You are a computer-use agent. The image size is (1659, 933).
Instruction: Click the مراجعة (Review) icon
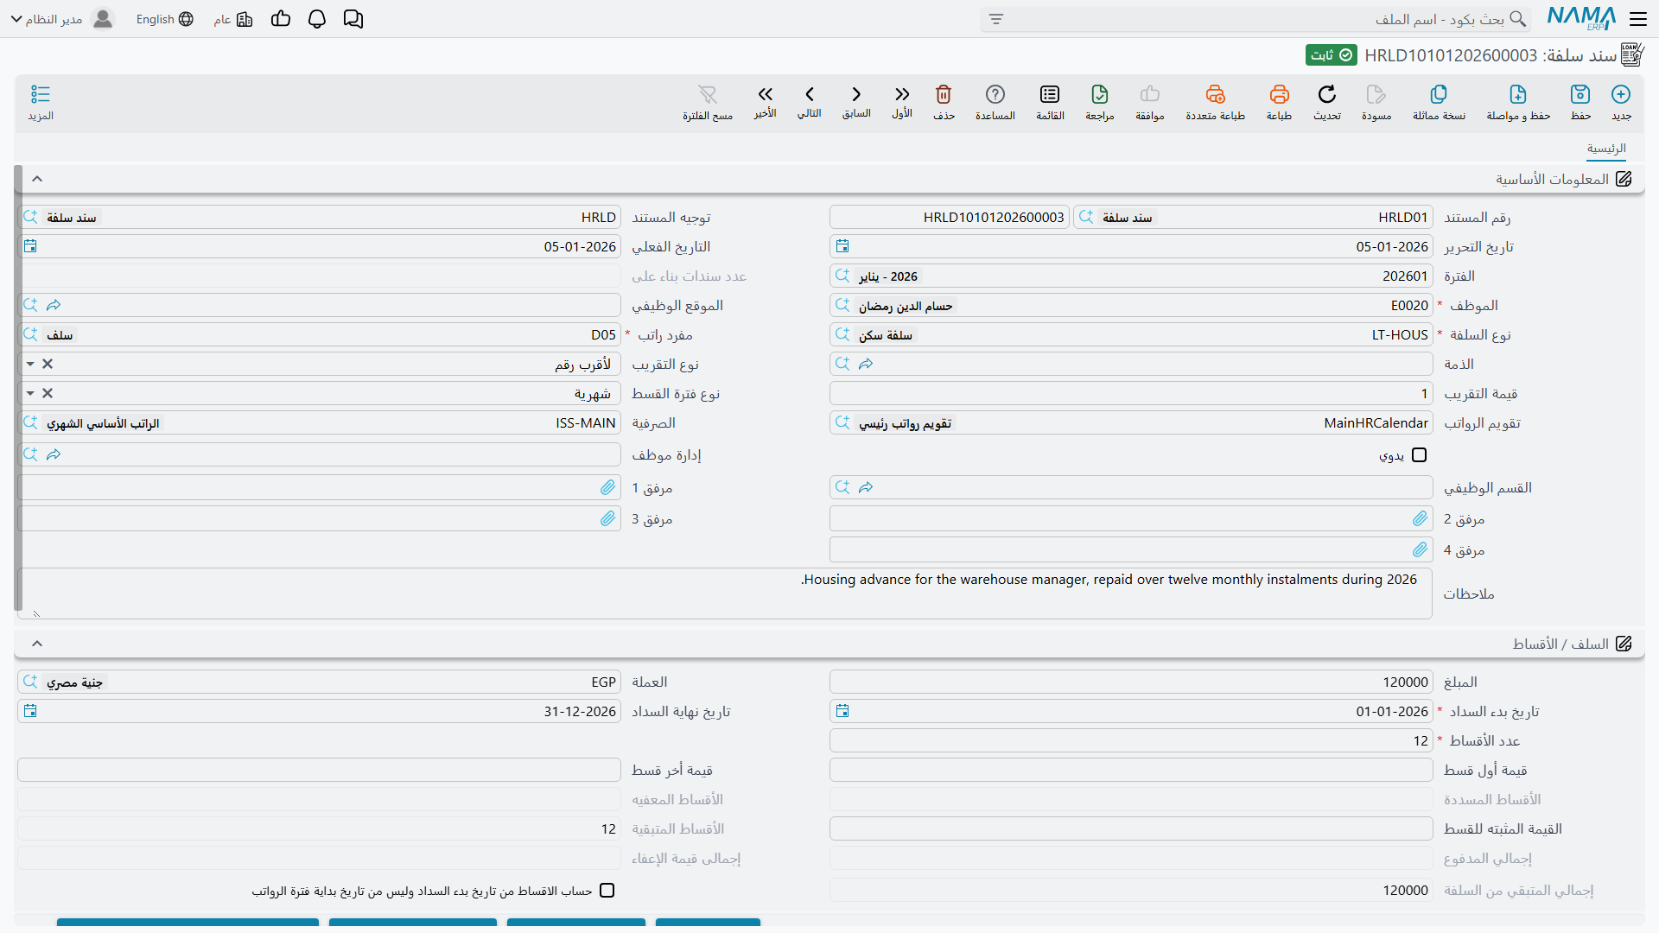click(1100, 94)
